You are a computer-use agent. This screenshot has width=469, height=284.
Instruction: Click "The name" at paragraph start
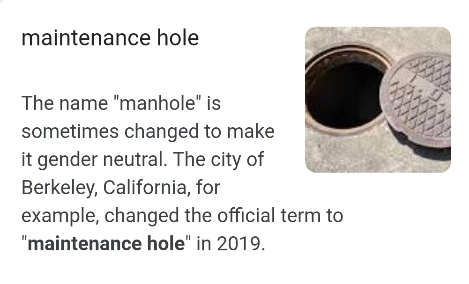[x=65, y=103]
